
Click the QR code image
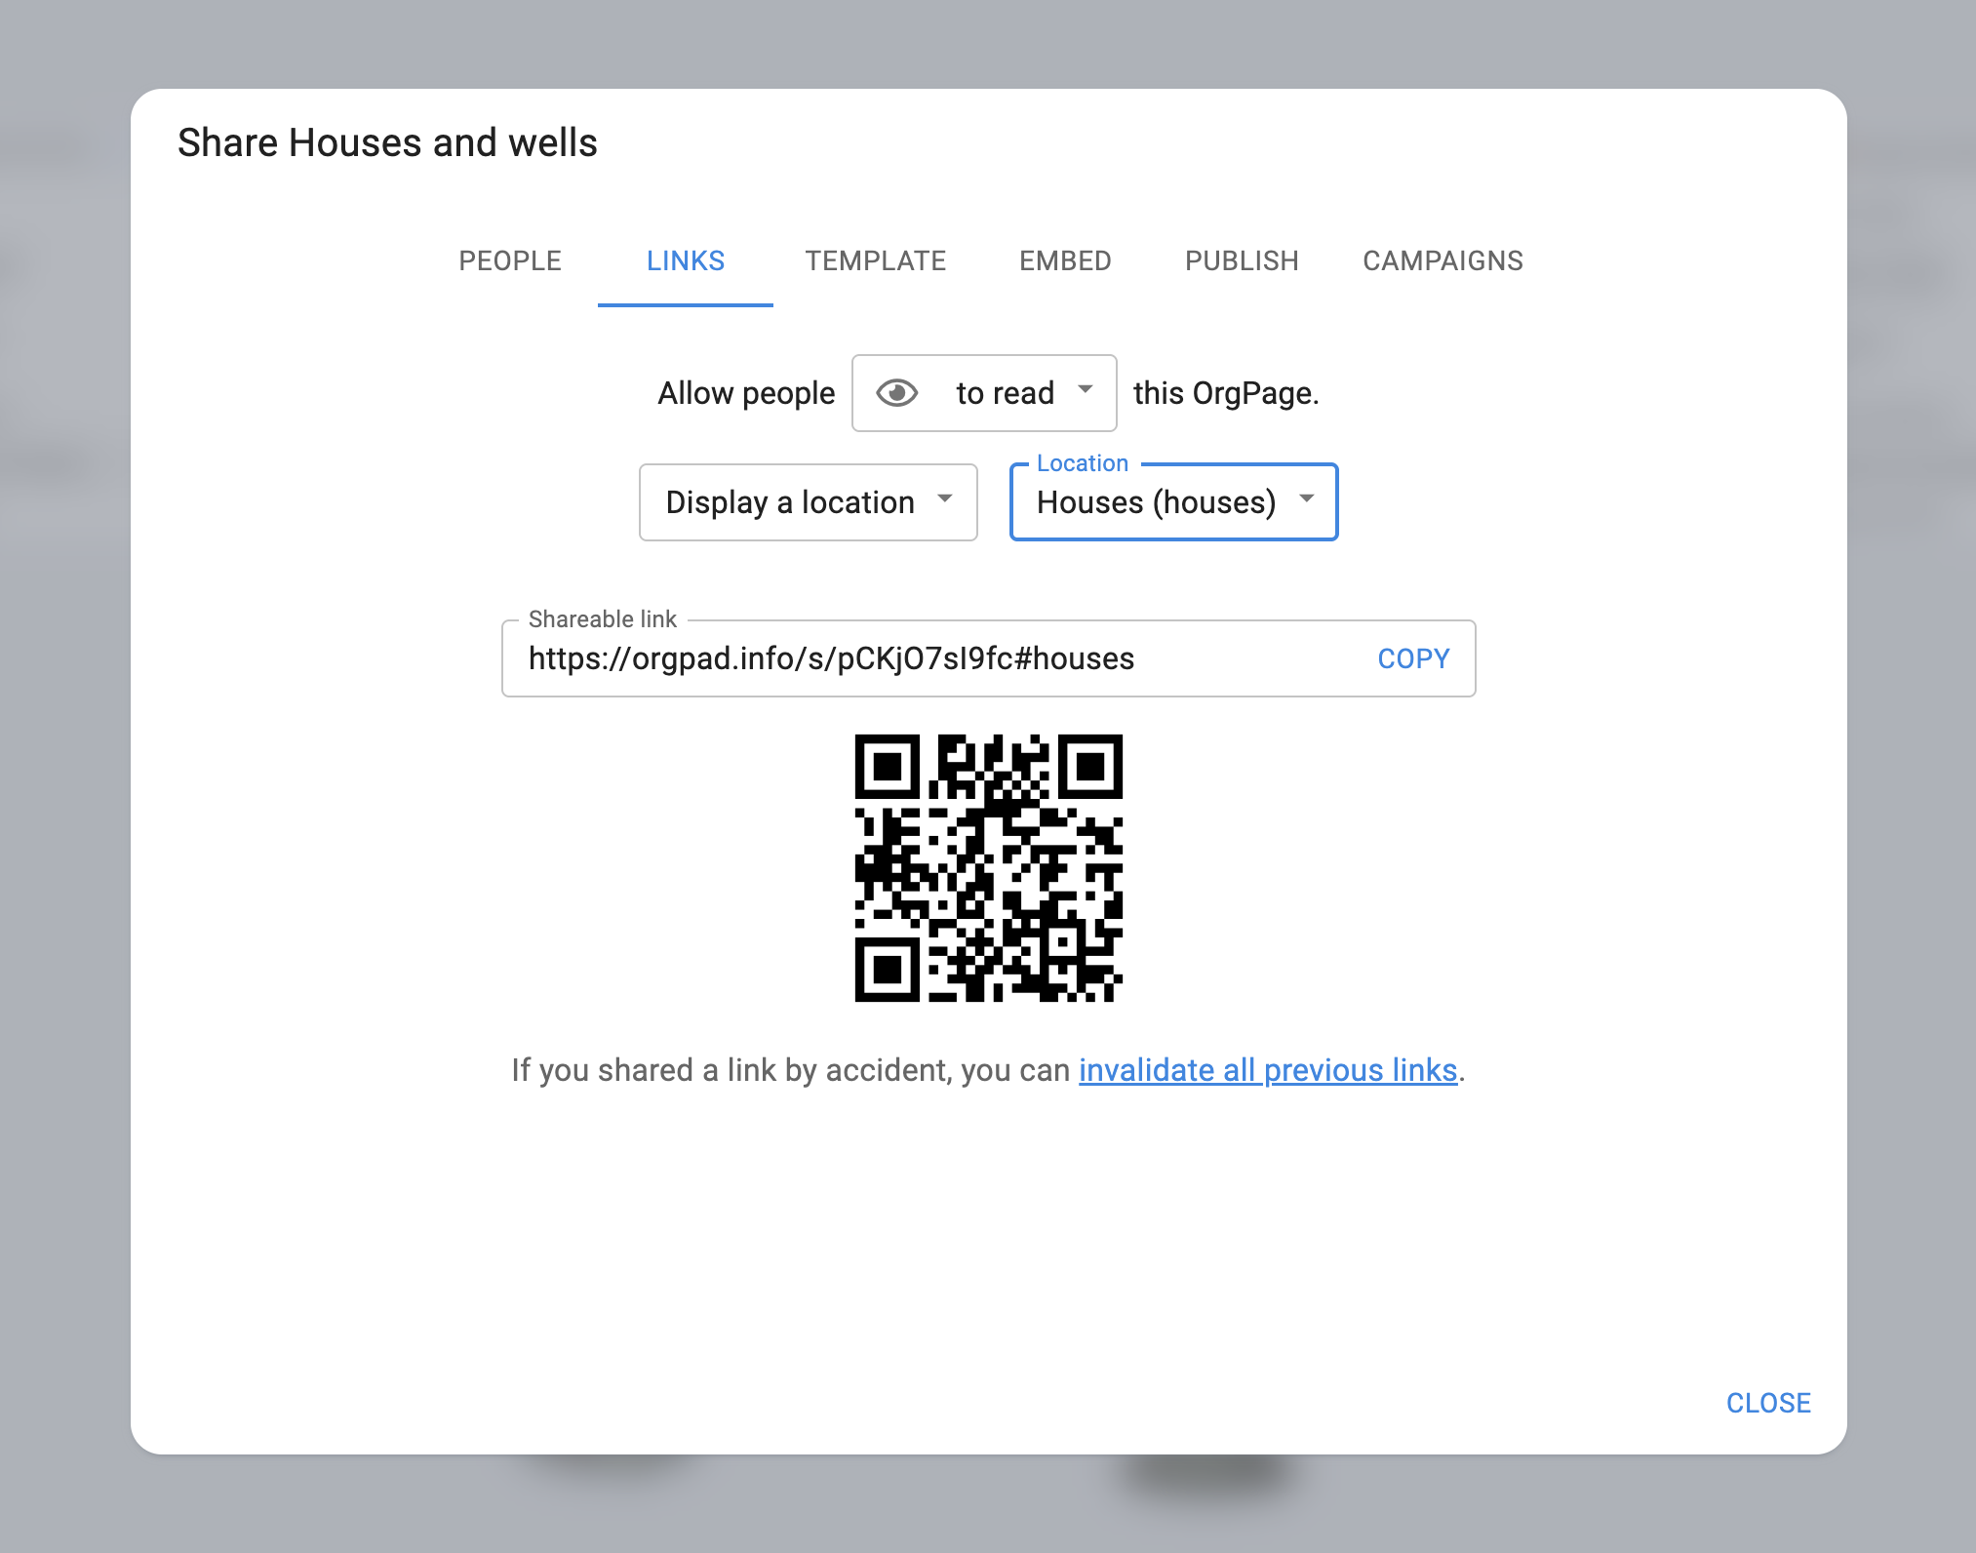pos(988,867)
